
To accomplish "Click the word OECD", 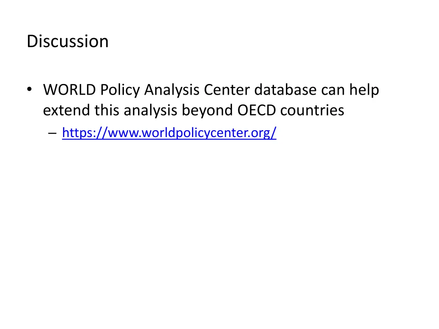I will coord(257,110).
